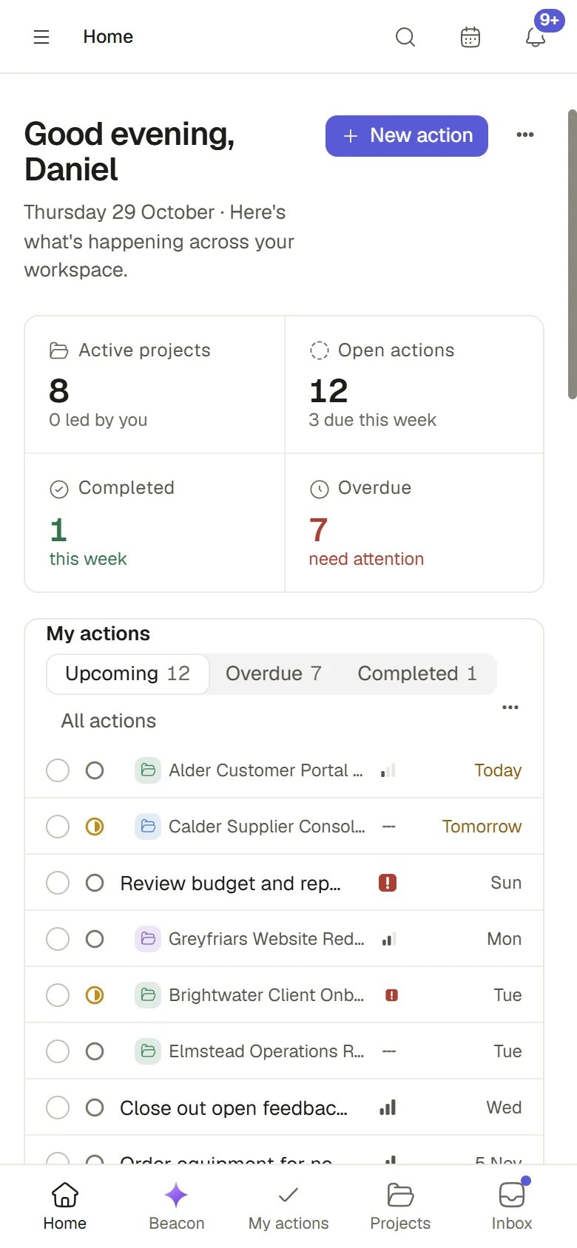
Task: Mark Review budget action complete
Action: (x=58, y=883)
